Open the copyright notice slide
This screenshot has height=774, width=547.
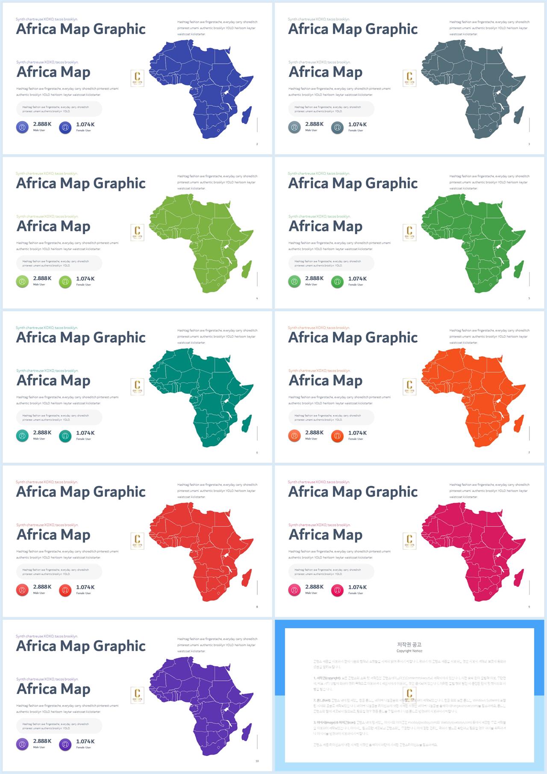pos(409,695)
